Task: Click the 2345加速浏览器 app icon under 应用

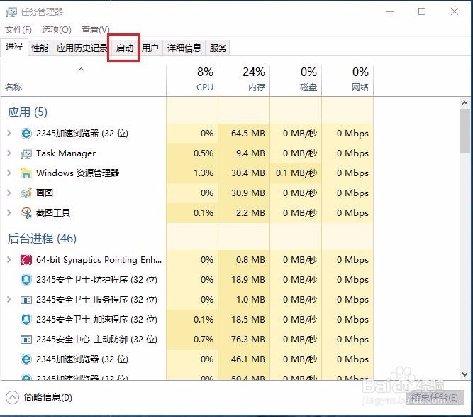Action: [26, 134]
